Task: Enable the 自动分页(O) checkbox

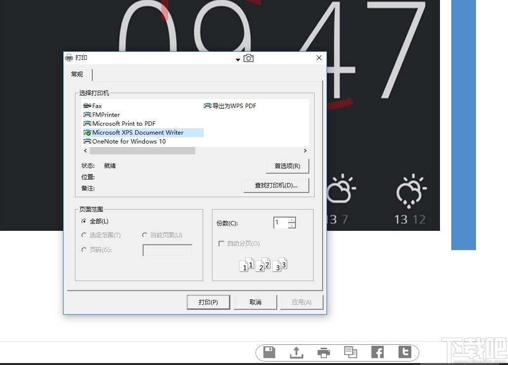Action: click(221, 243)
